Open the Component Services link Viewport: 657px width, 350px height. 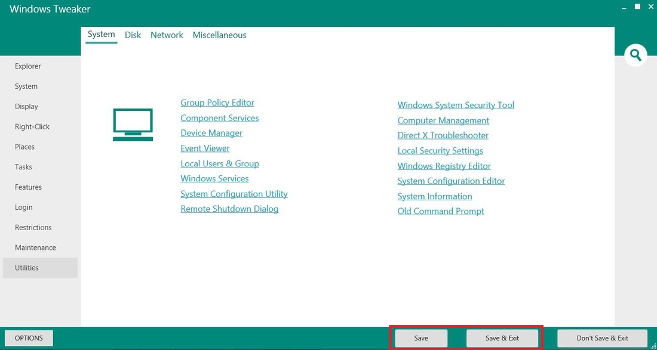(220, 118)
